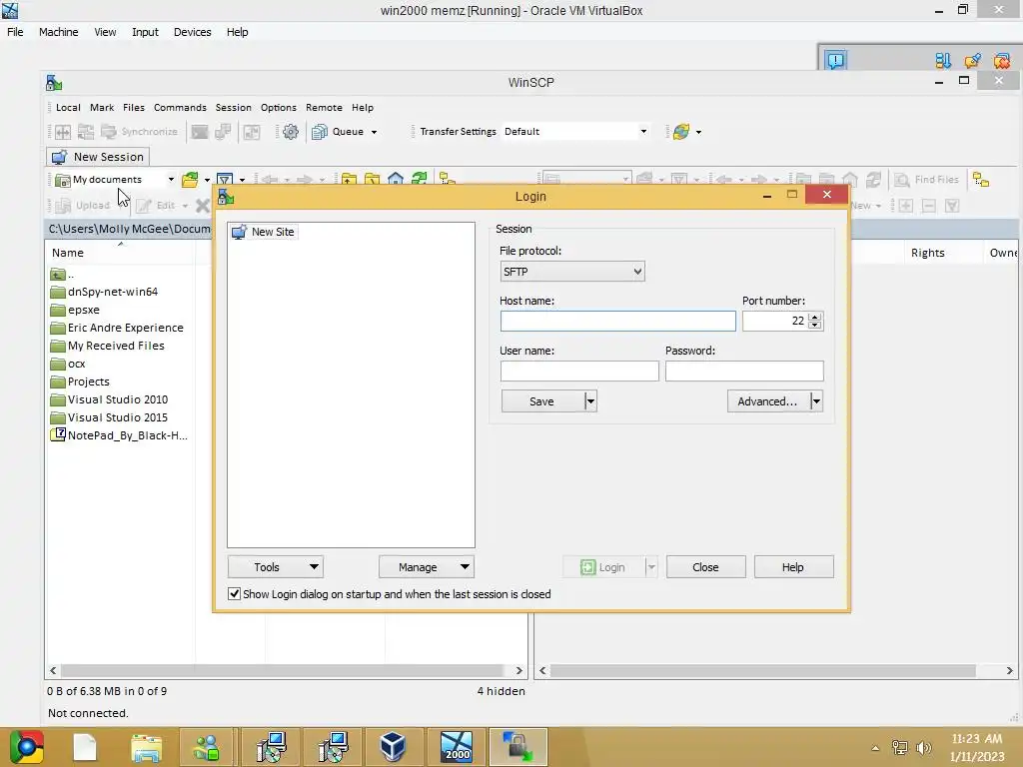
Task: Click the Password input field
Action: [744, 372]
